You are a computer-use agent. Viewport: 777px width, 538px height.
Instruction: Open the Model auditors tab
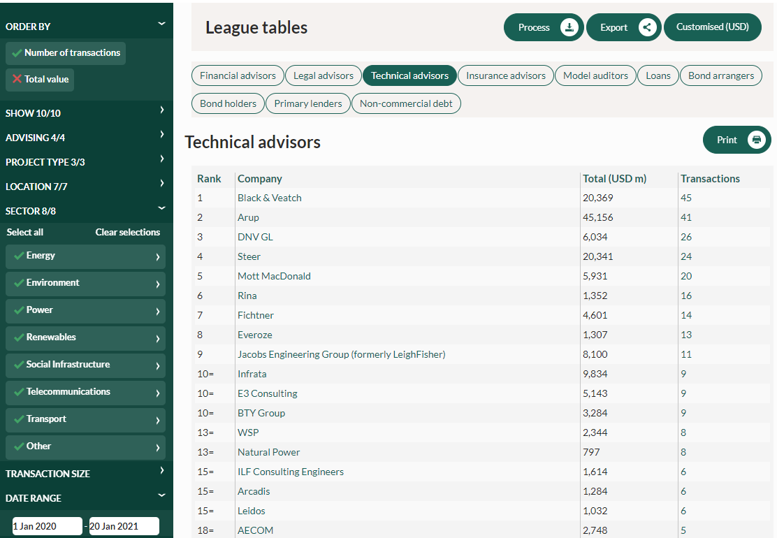(595, 75)
